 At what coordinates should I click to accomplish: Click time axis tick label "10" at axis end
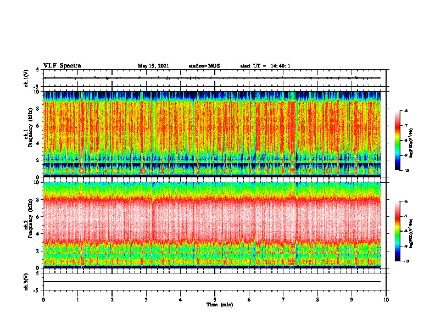(x=386, y=300)
